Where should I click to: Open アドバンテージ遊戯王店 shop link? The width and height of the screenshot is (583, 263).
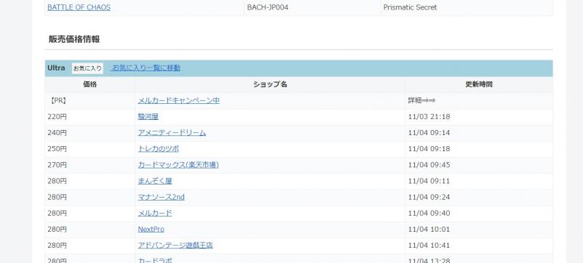tap(175, 245)
